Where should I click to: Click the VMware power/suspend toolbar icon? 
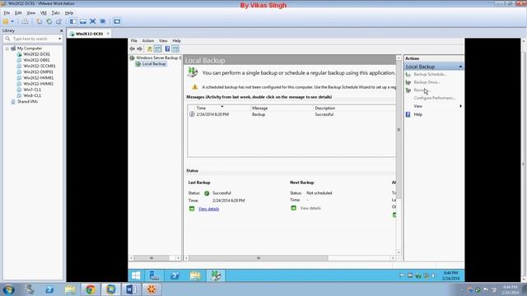coord(6,21)
